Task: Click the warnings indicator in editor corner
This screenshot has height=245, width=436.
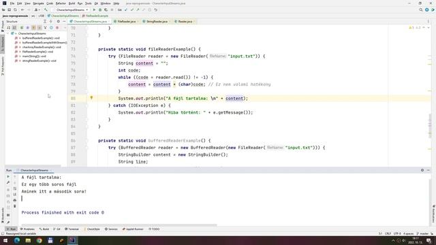Action: pyautogui.click(x=415, y=28)
